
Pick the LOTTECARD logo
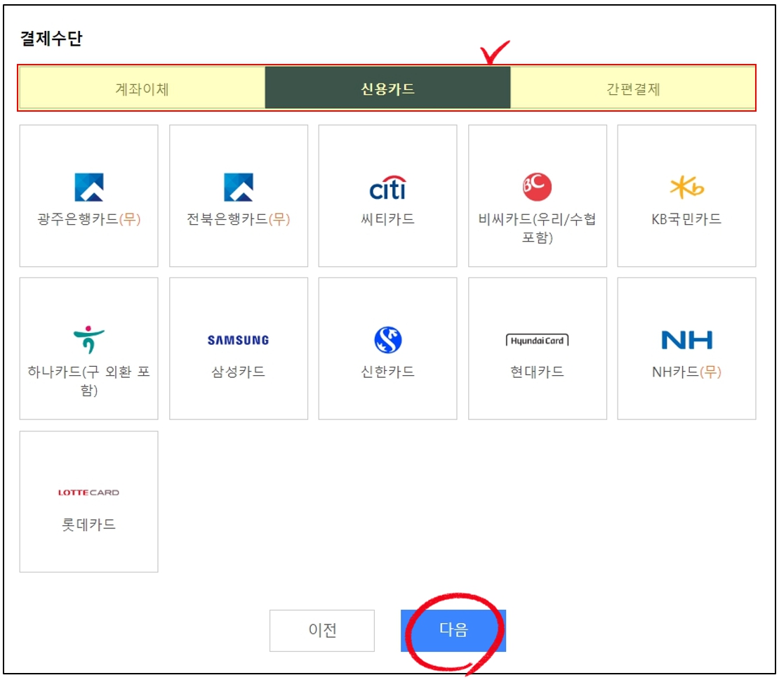89,492
